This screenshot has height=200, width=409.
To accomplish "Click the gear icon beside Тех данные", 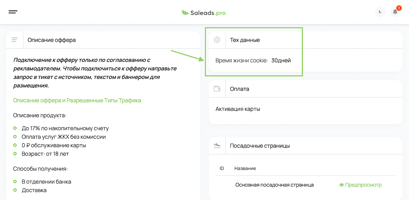I will [x=217, y=40].
